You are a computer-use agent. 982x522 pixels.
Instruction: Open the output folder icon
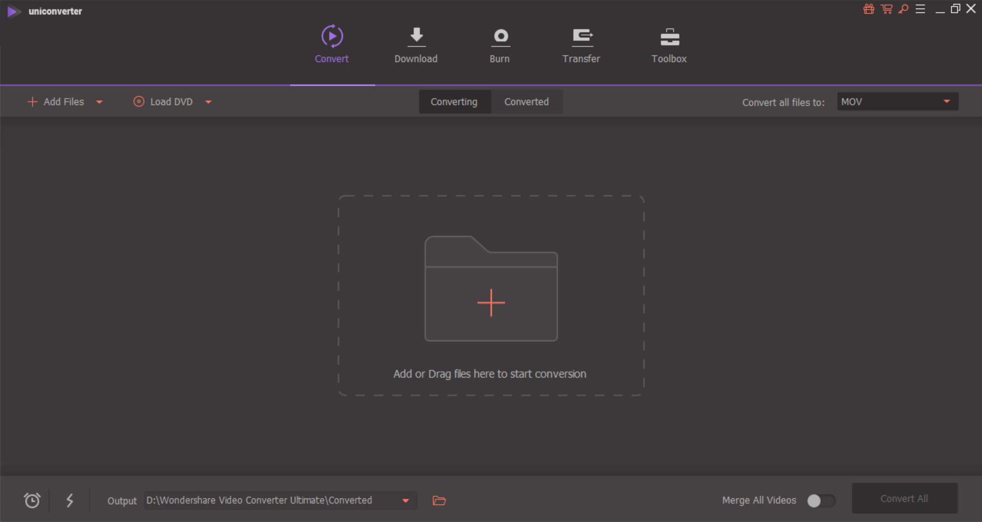[439, 501]
